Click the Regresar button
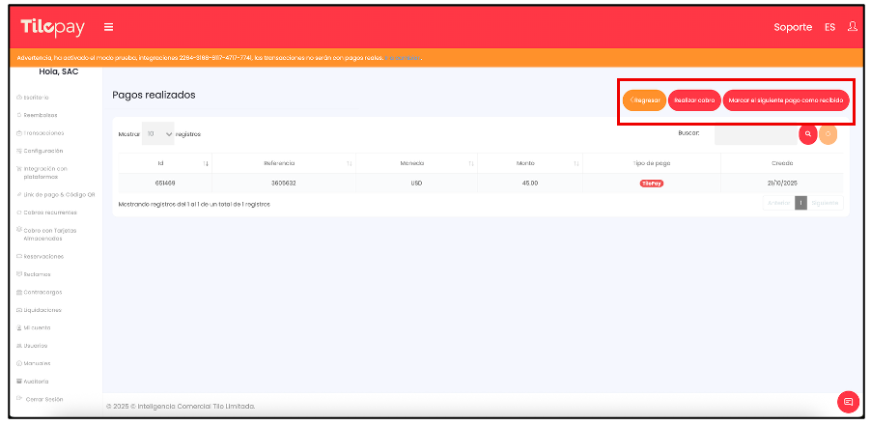 [x=644, y=99]
